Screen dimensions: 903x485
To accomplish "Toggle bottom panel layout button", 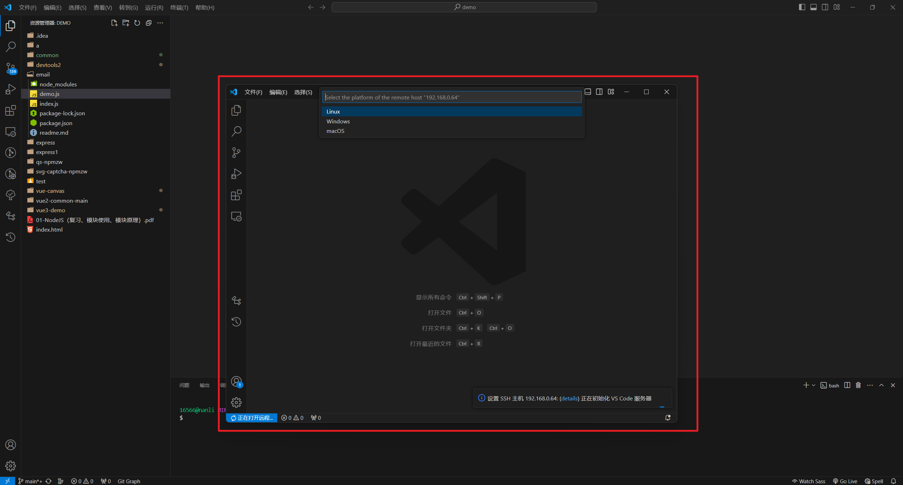I will pyautogui.click(x=813, y=7).
